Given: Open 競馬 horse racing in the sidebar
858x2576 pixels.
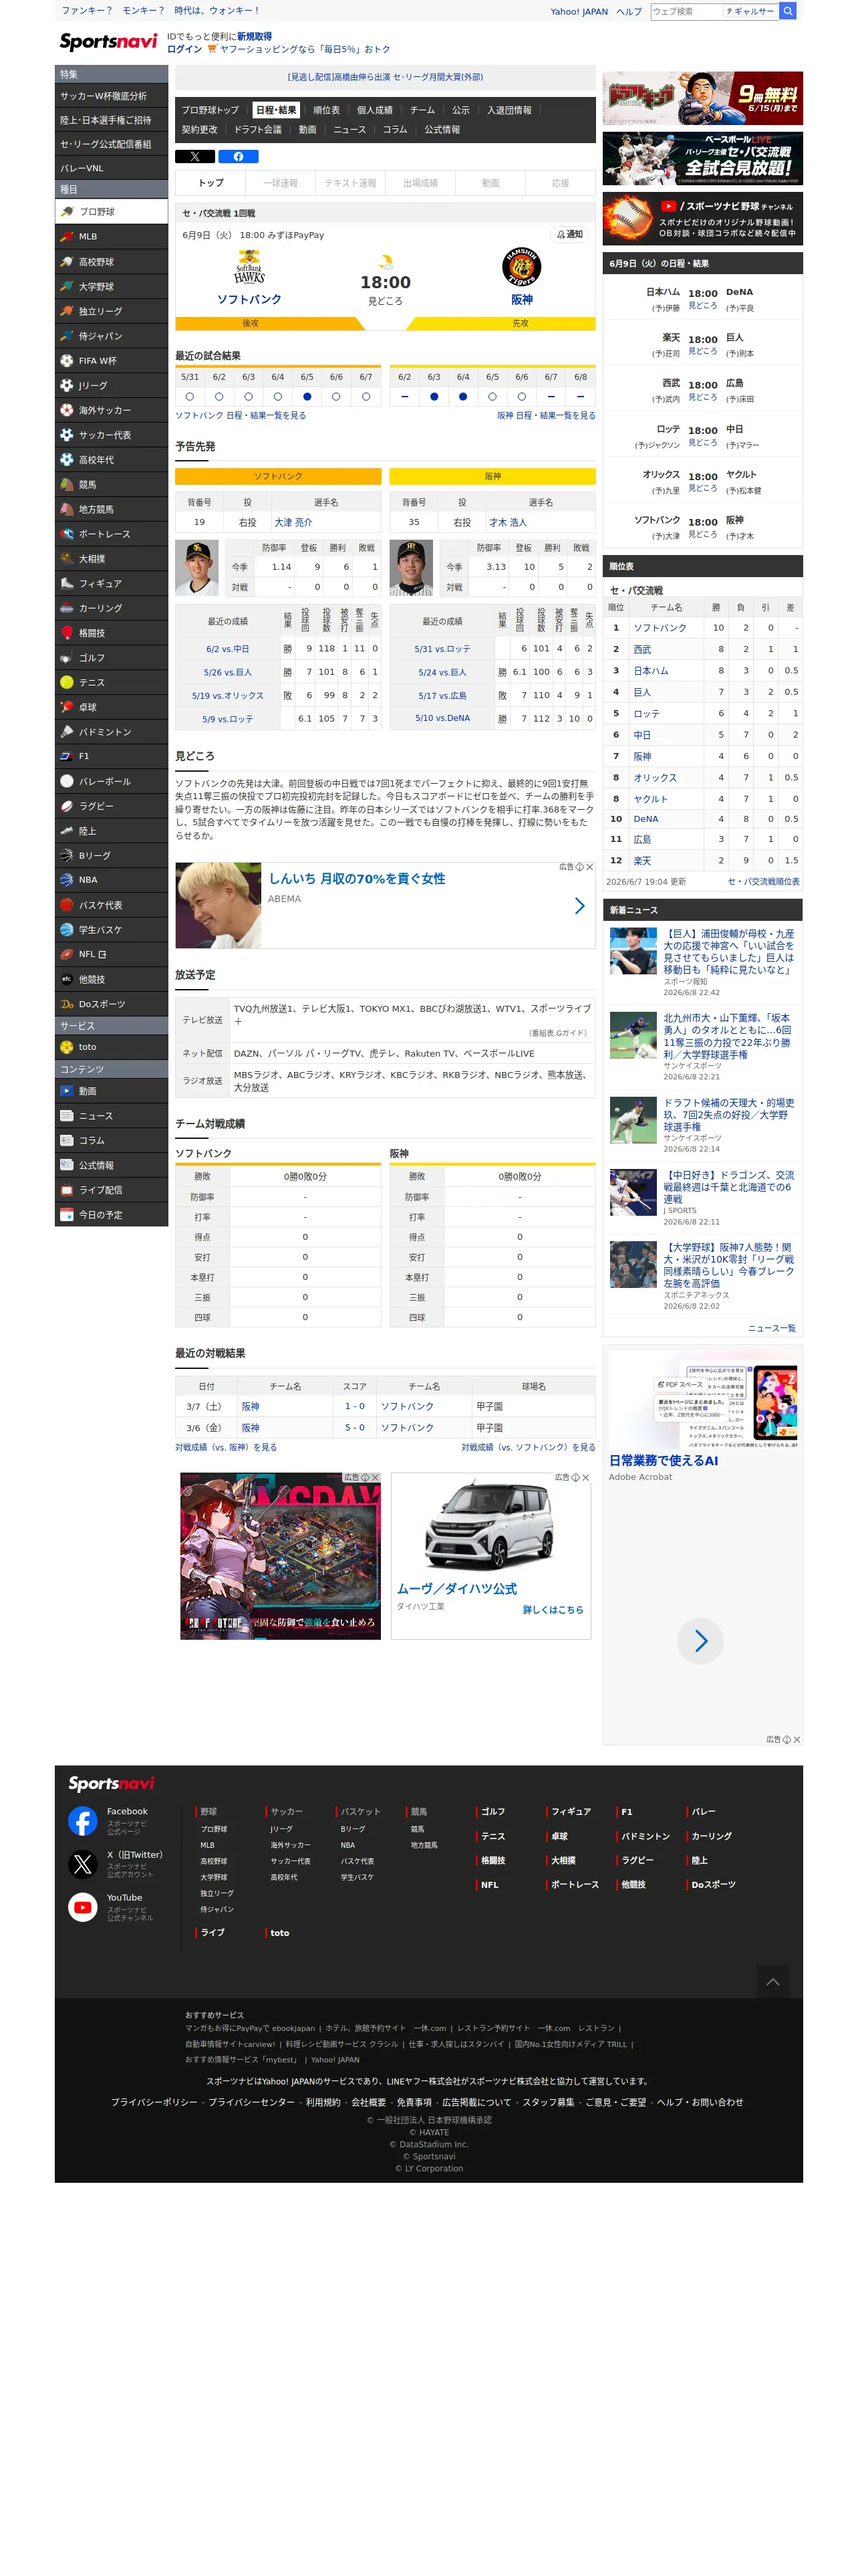Looking at the screenshot, I should [x=111, y=484].
